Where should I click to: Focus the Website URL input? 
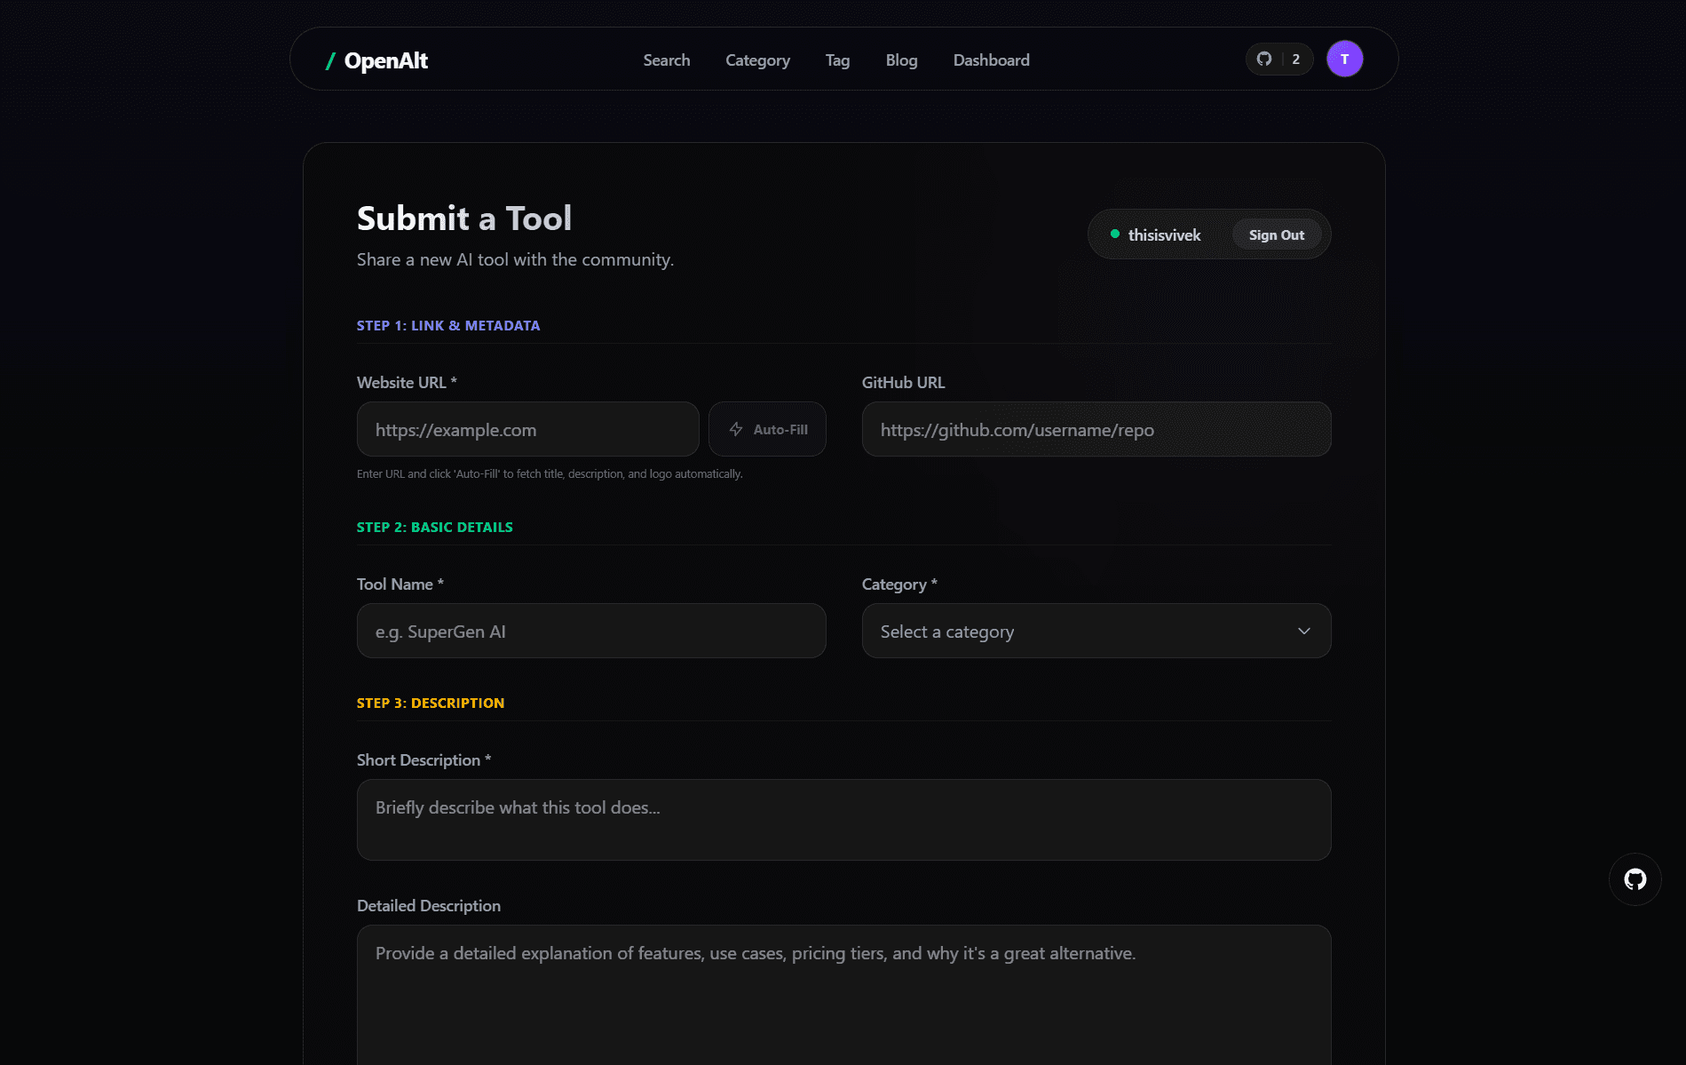[527, 429]
